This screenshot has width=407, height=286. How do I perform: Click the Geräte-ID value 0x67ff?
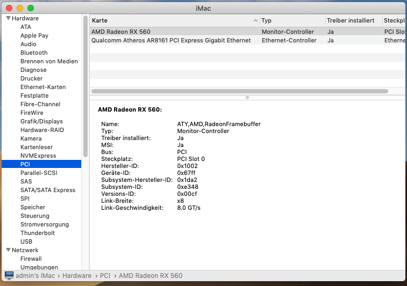pos(186,173)
